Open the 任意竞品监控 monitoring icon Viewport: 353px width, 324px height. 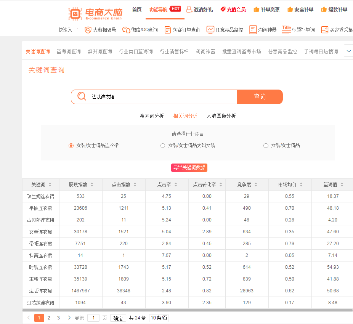coord(210,29)
